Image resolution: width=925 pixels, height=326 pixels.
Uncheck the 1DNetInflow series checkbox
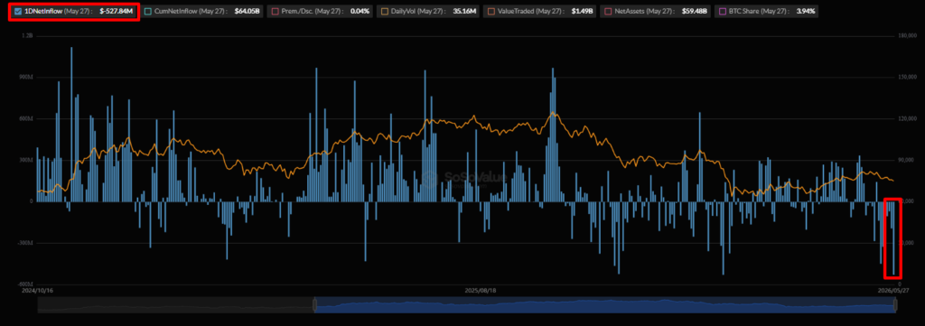click(18, 11)
